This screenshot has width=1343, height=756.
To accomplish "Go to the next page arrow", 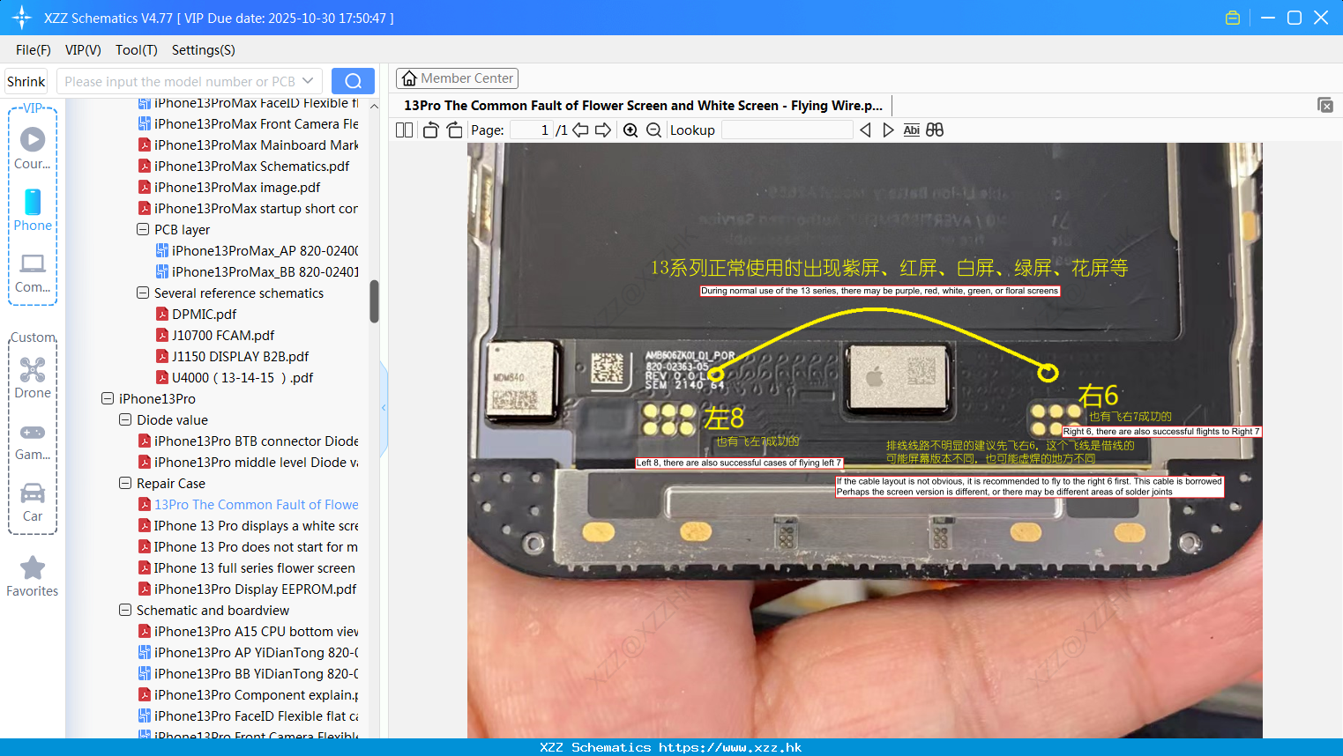I will click(603, 130).
